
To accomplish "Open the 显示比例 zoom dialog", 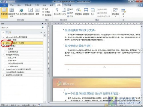I will click(x=57, y=12).
